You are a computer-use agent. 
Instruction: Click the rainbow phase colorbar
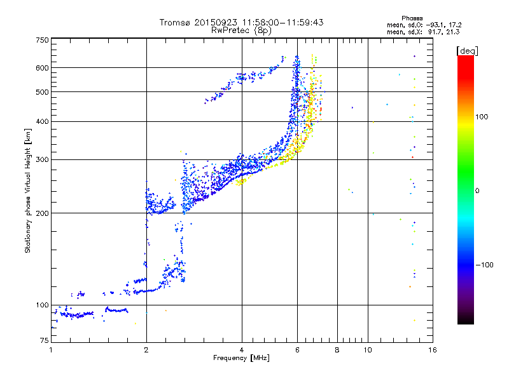click(x=466, y=189)
